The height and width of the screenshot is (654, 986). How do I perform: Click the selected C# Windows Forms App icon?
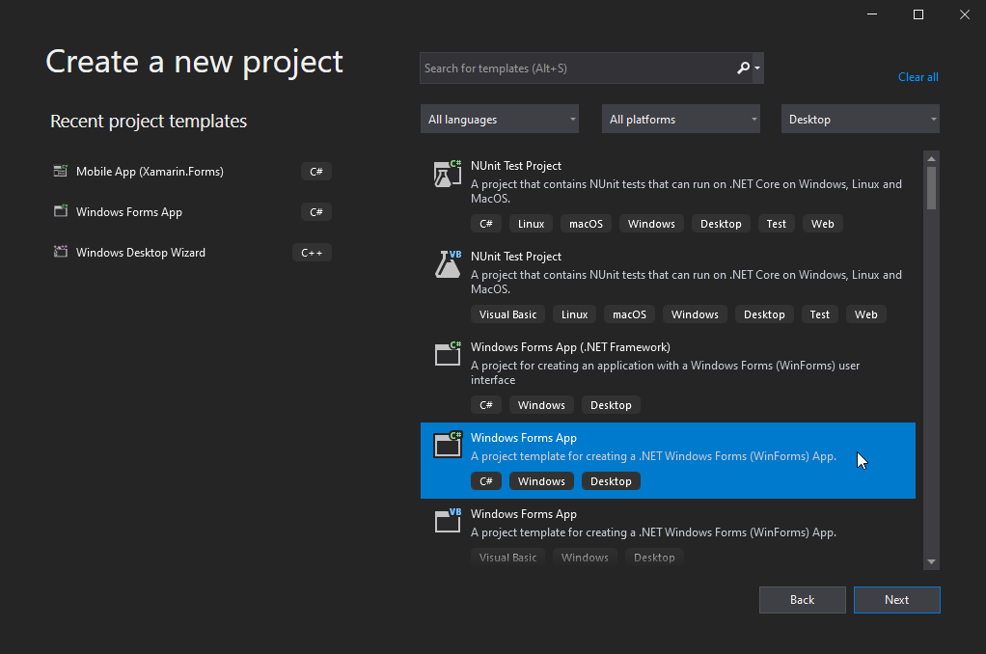[x=448, y=445]
